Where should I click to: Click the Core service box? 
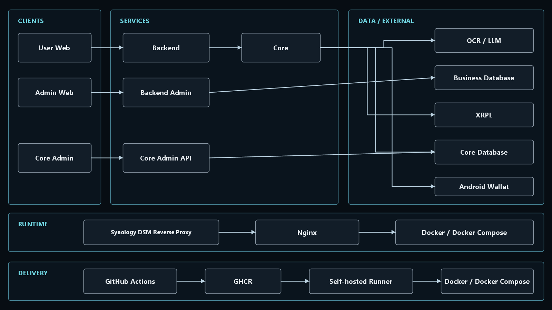281,48
